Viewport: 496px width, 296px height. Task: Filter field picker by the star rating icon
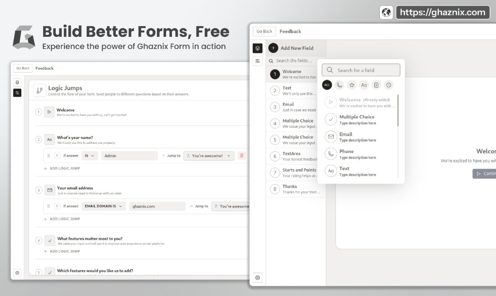[x=352, y=85]
